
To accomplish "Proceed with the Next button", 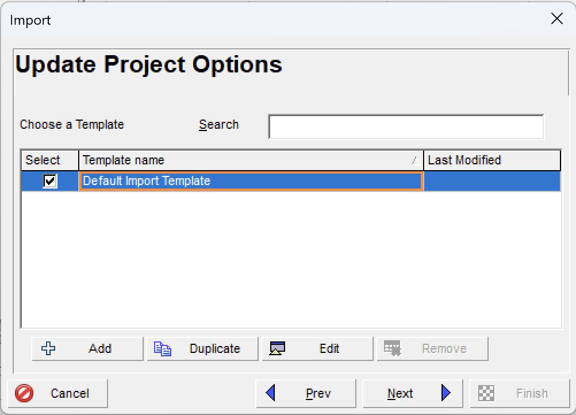I will (x=413, y=393).
